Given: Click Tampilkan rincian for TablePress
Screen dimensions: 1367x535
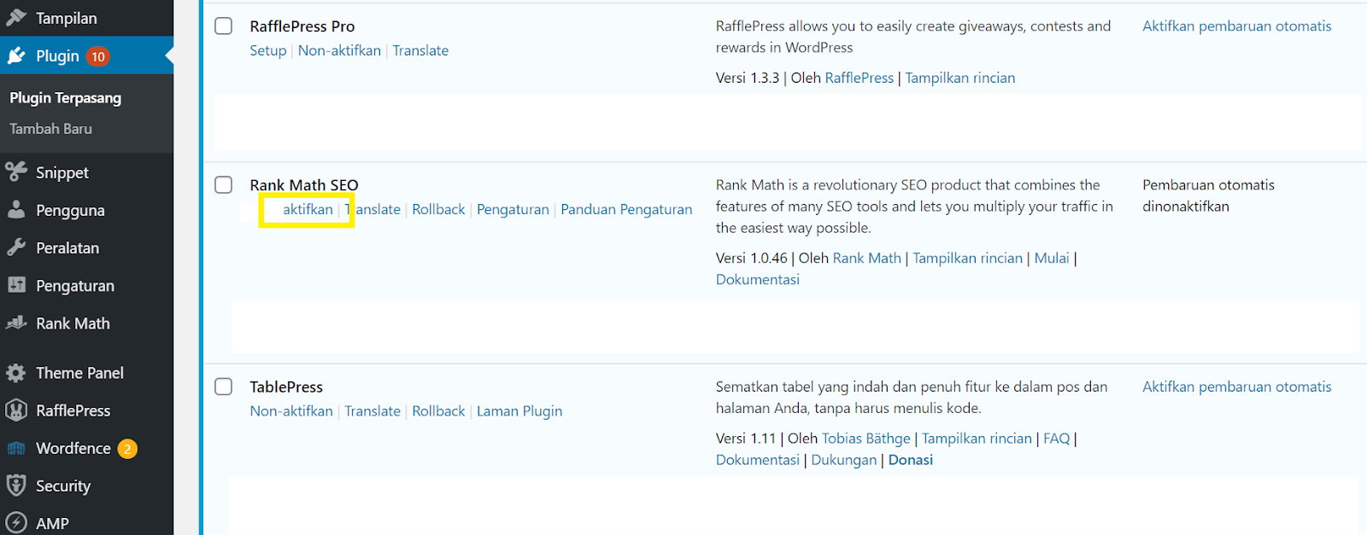Looking at the screenshot, I should [977, 438].
